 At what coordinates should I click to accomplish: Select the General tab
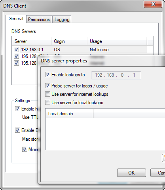[16, 19]
